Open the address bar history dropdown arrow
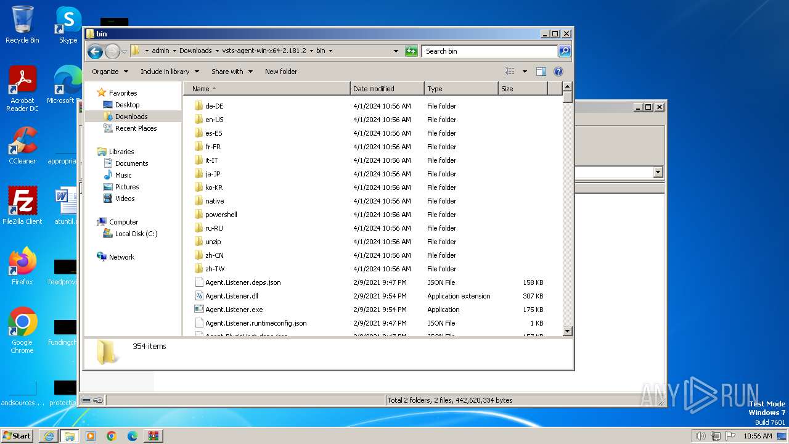Image resolution: width=789 pixels, height=444 pixels. coord(396,51)
